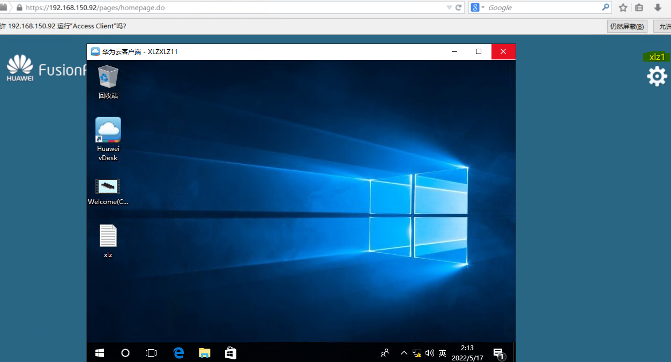671x362 pixels.
Task: Switch the input language indicator 英
Action: (x=442, y=353)
